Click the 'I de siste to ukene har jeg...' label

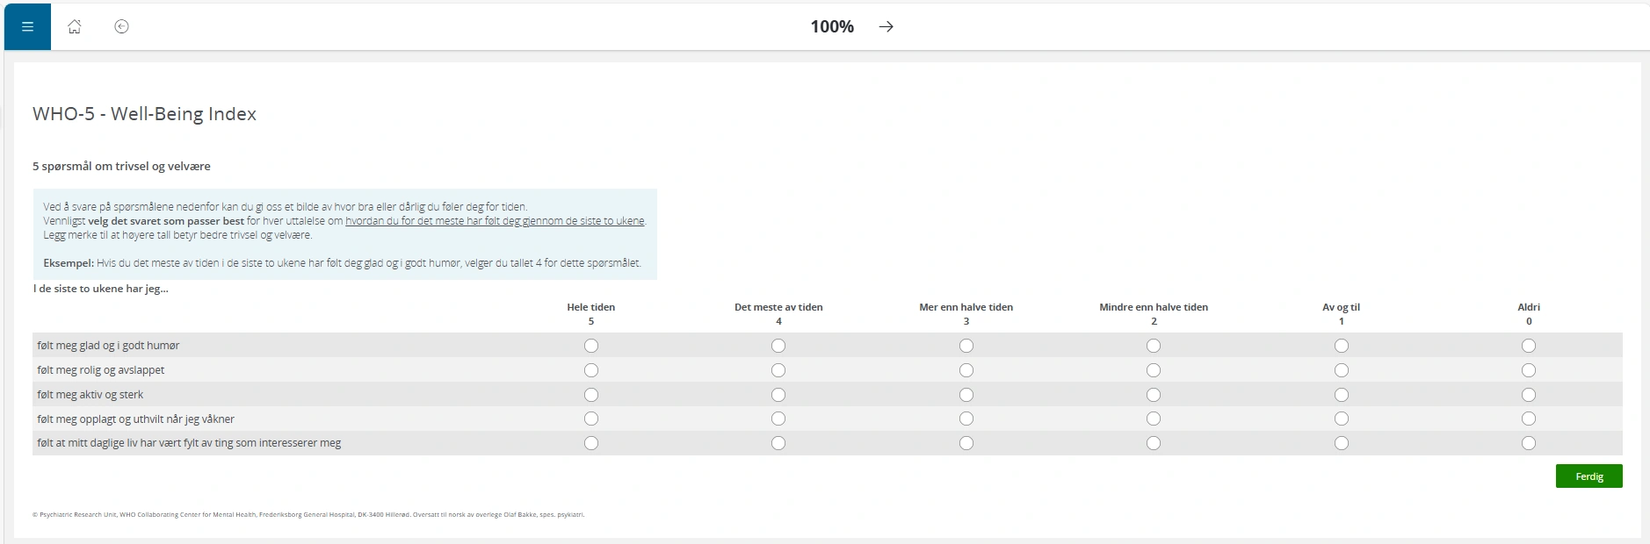pos(101,289)
